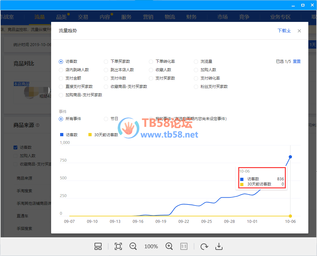Screen dimensions: 317x256
Task: Choose the 节日 event radio button
Action: click(106, 119)
